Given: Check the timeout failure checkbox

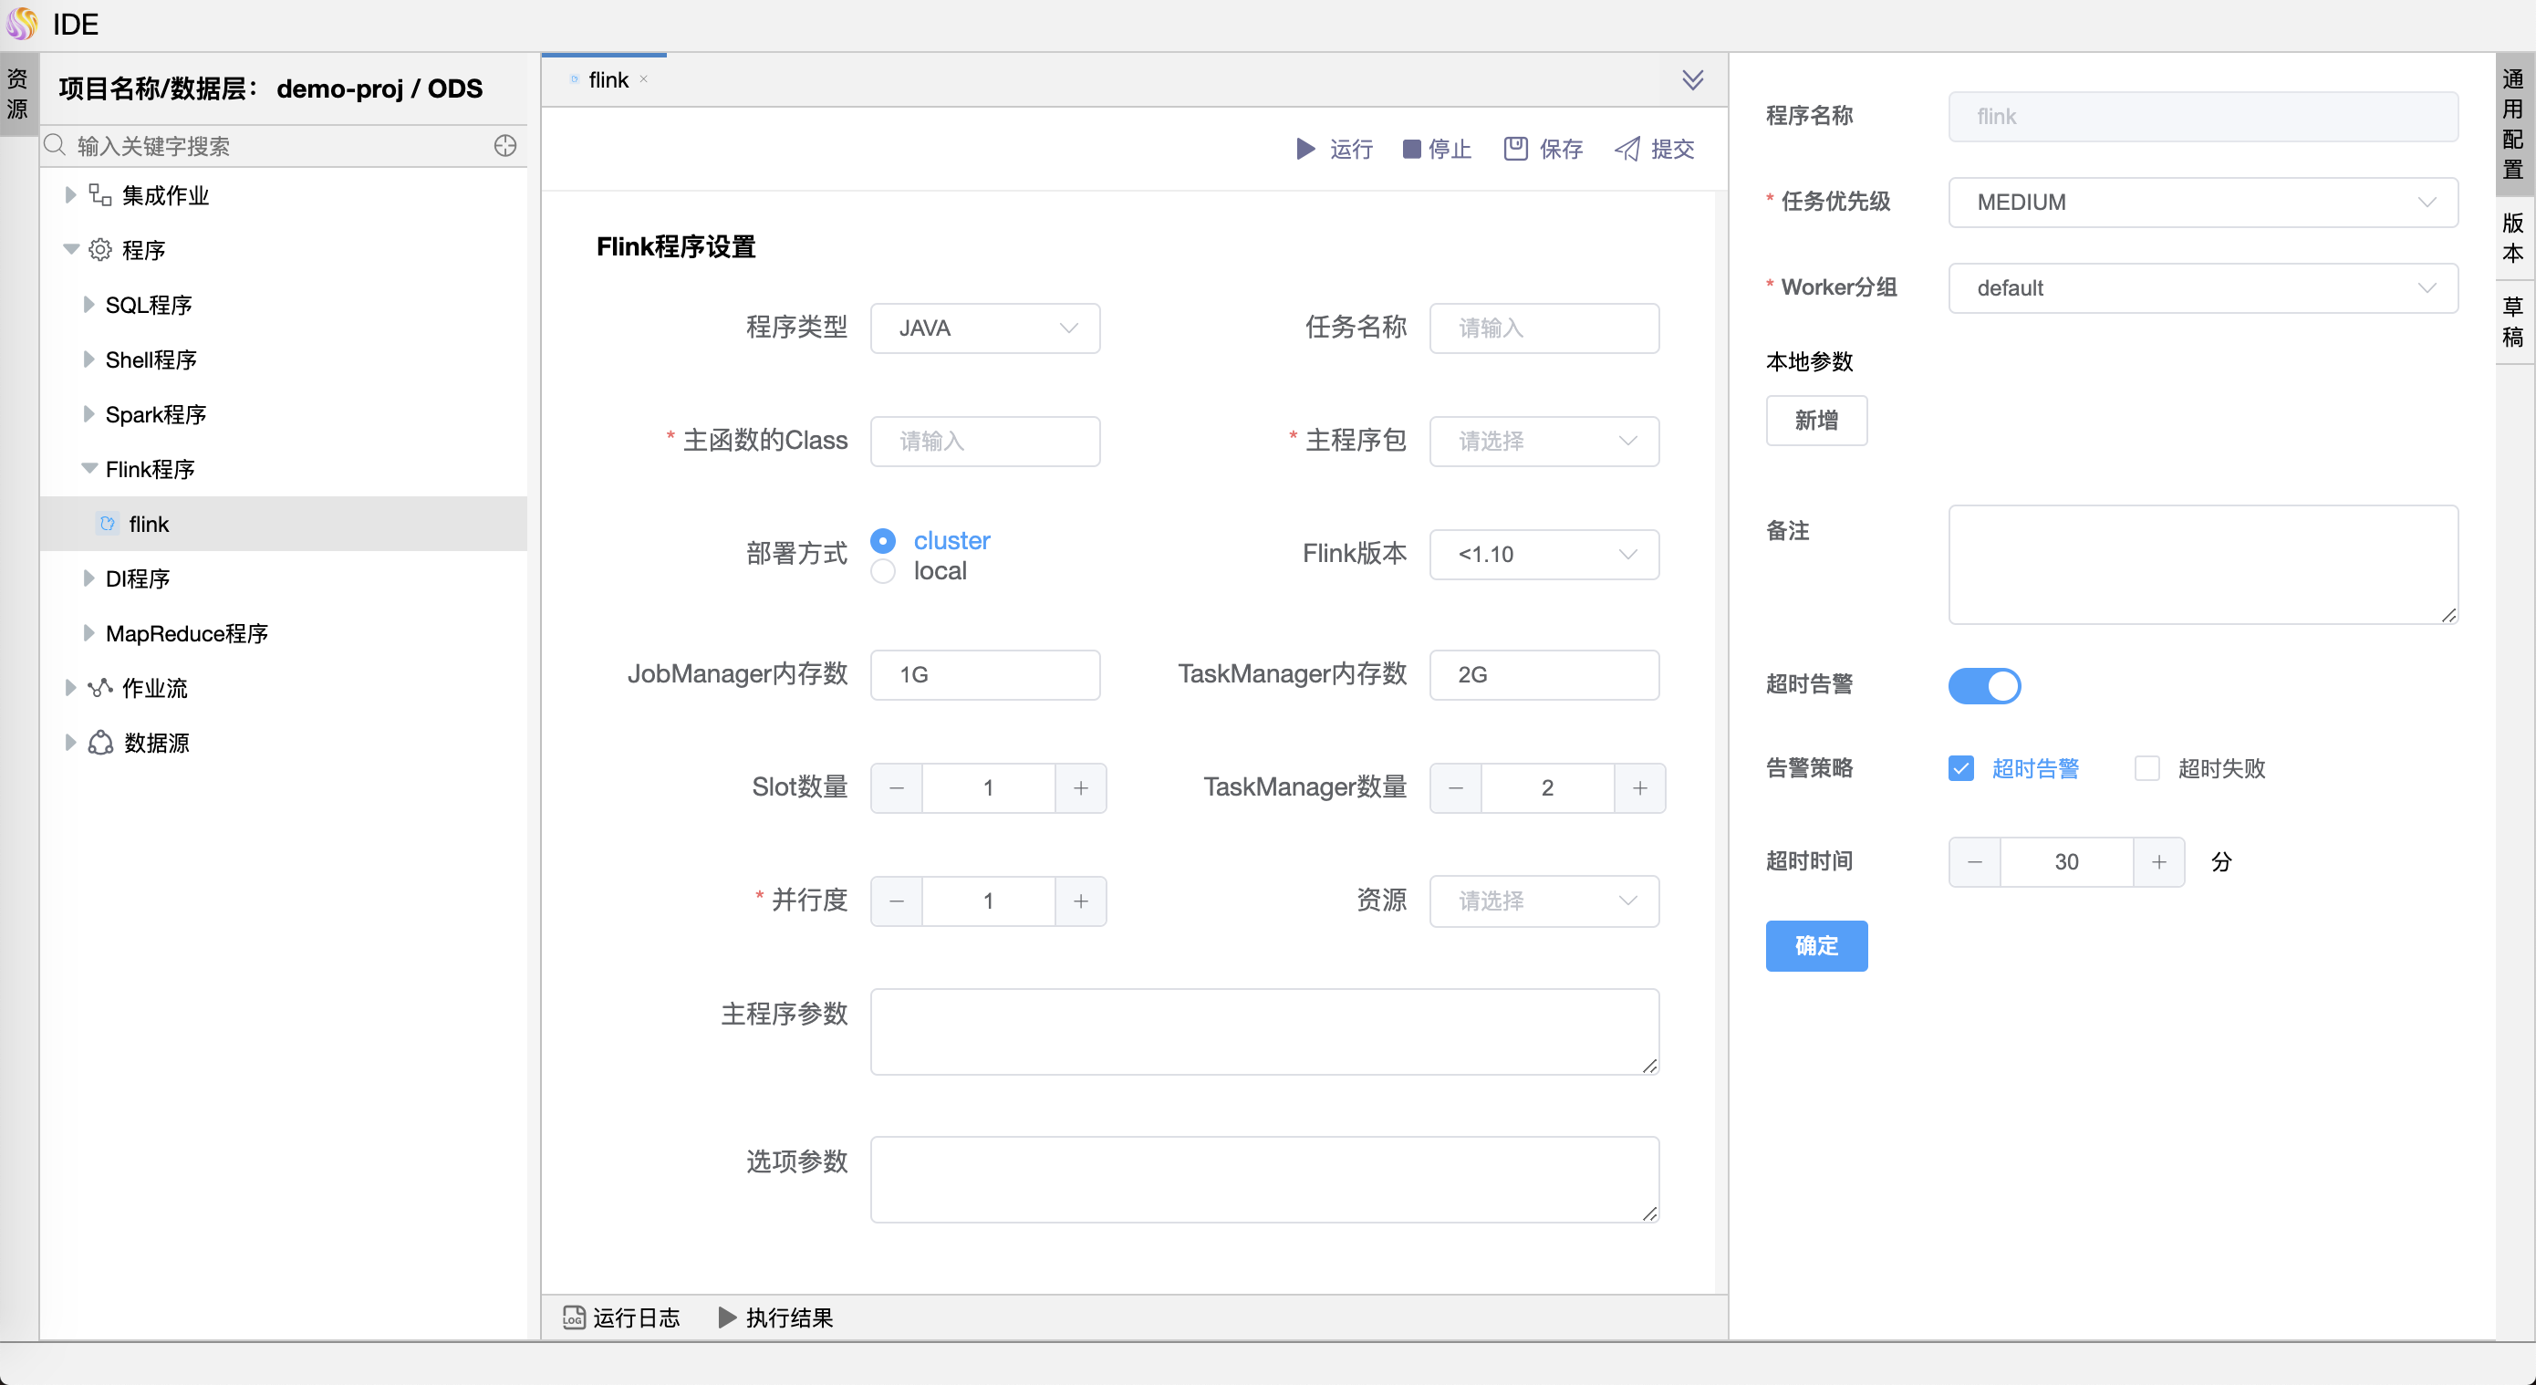Looking at the screenshot, I should click(x=2146, y=768).
